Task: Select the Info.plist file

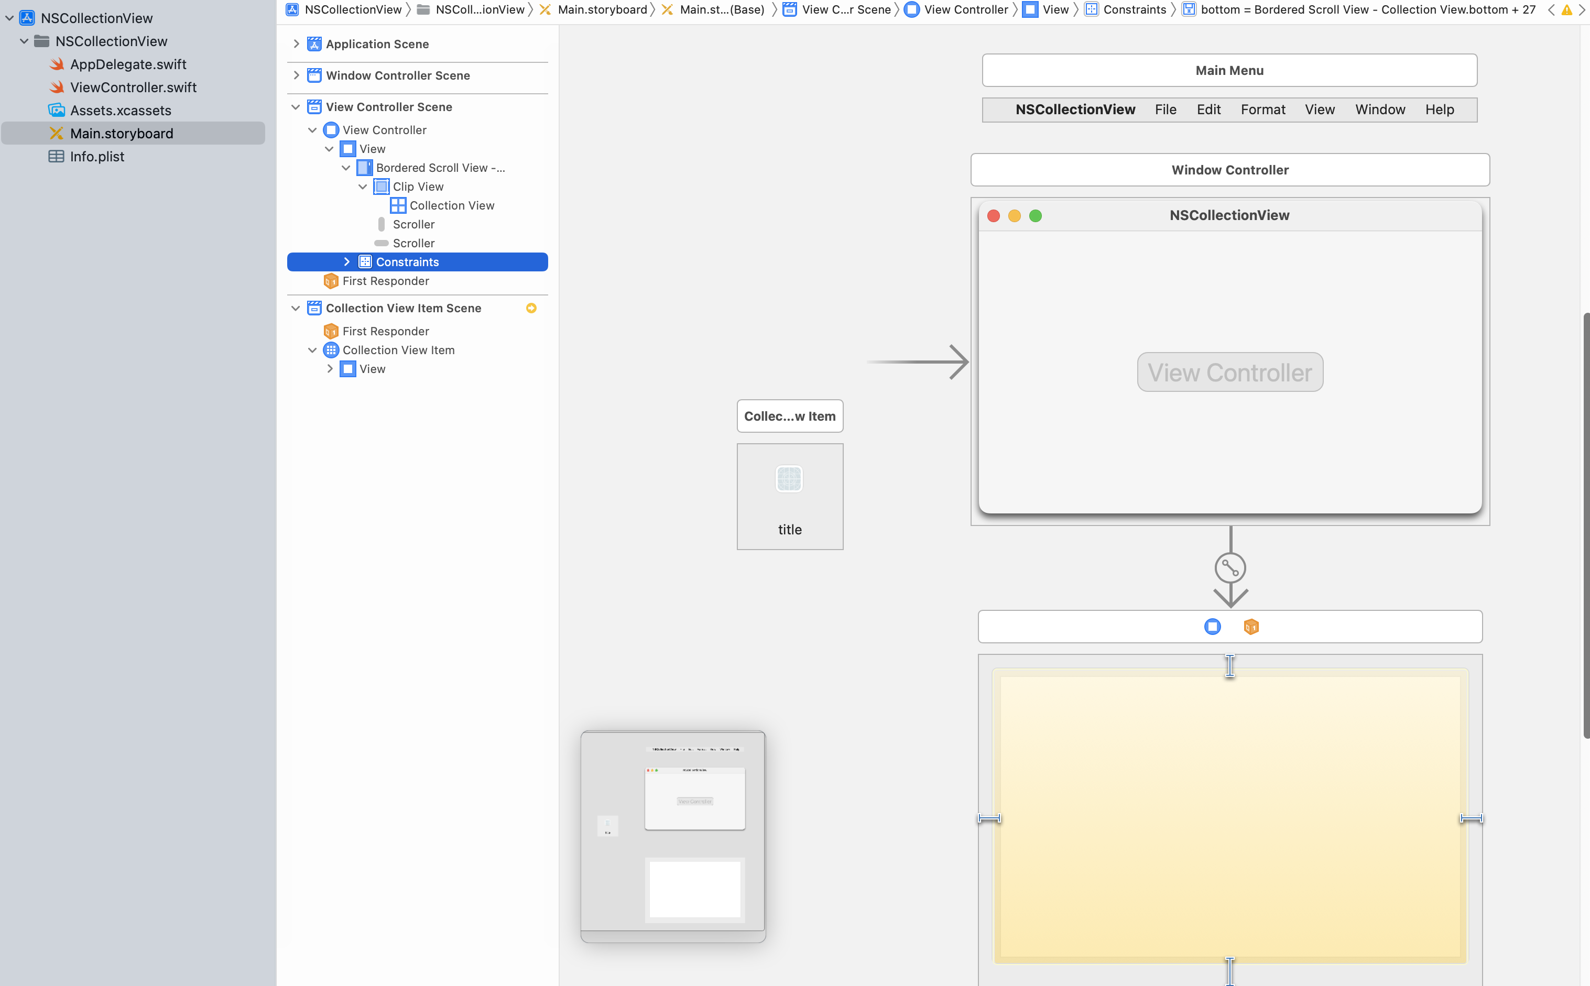Action: coord(96,157)
